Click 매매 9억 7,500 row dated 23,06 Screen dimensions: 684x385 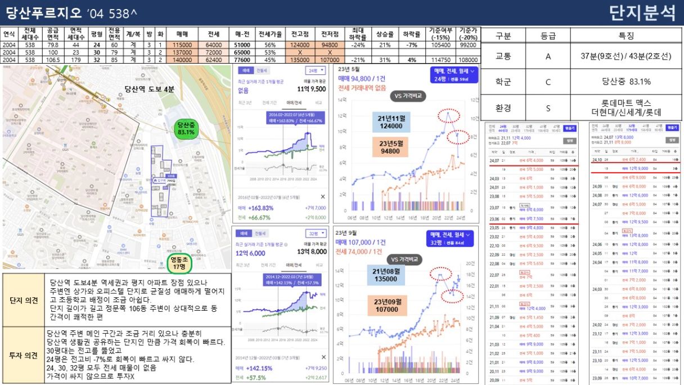(x=532, y=220)
